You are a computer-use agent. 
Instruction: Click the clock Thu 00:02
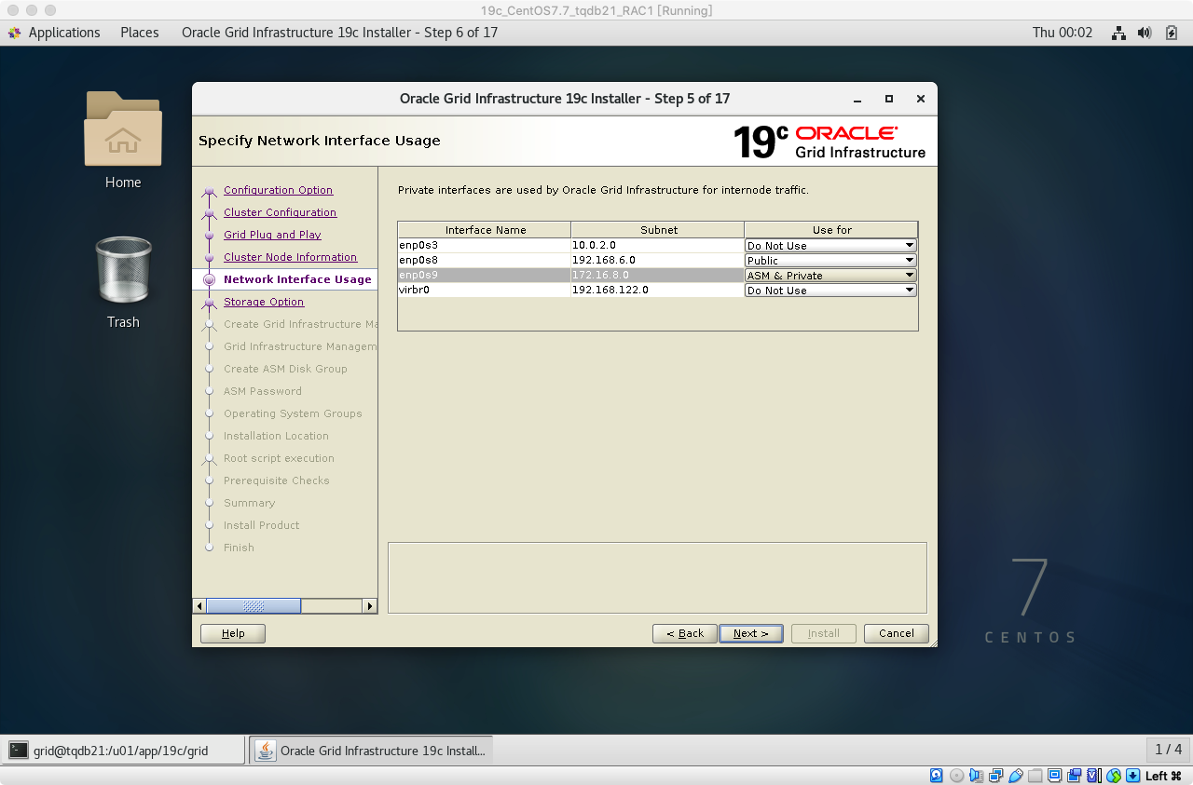pos(1063,33)
